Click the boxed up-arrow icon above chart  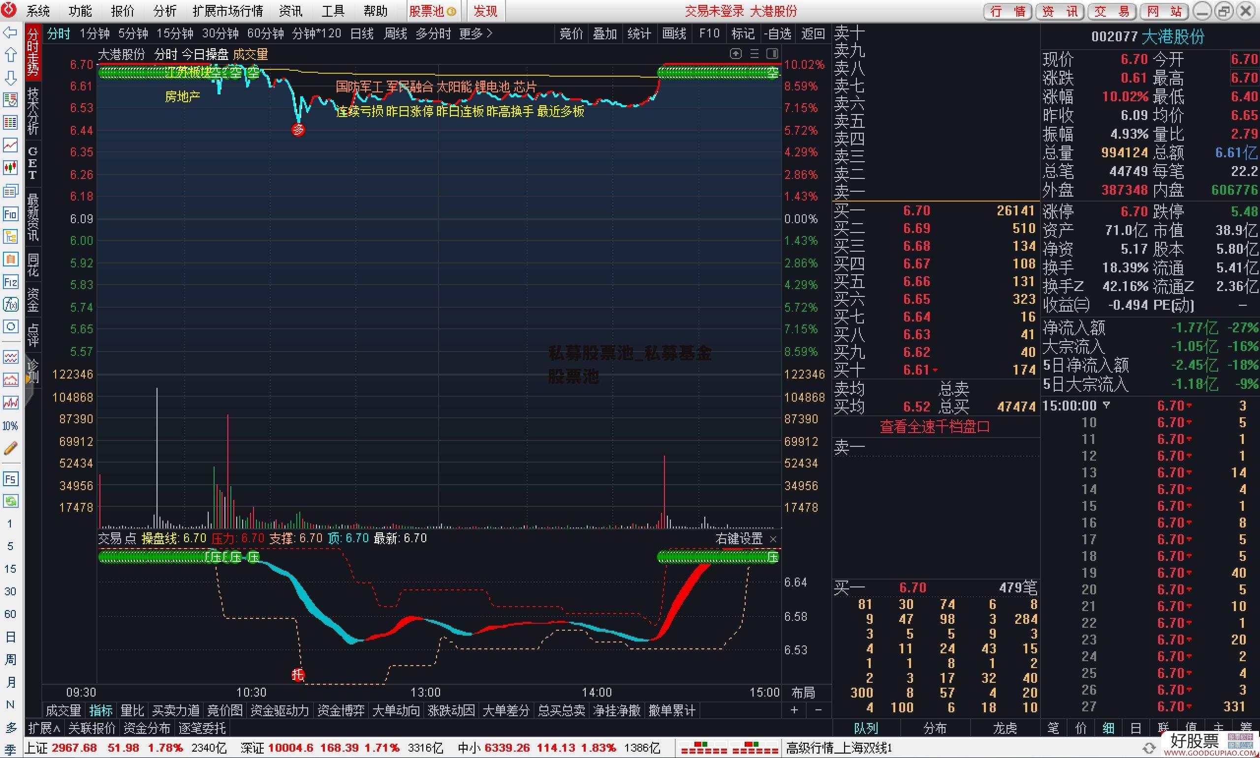click(736, 54)
